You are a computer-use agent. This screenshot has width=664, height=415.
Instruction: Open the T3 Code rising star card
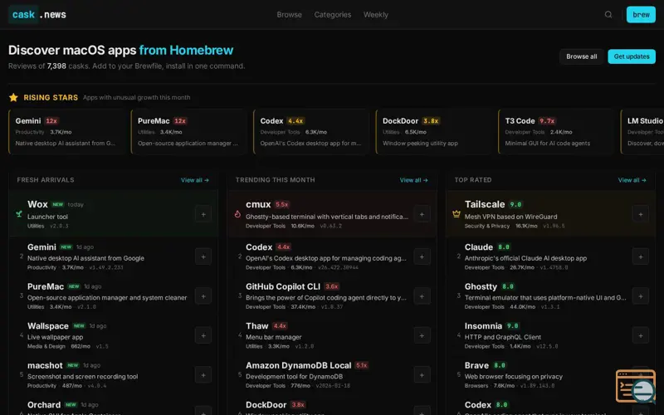tap(556, 132)
